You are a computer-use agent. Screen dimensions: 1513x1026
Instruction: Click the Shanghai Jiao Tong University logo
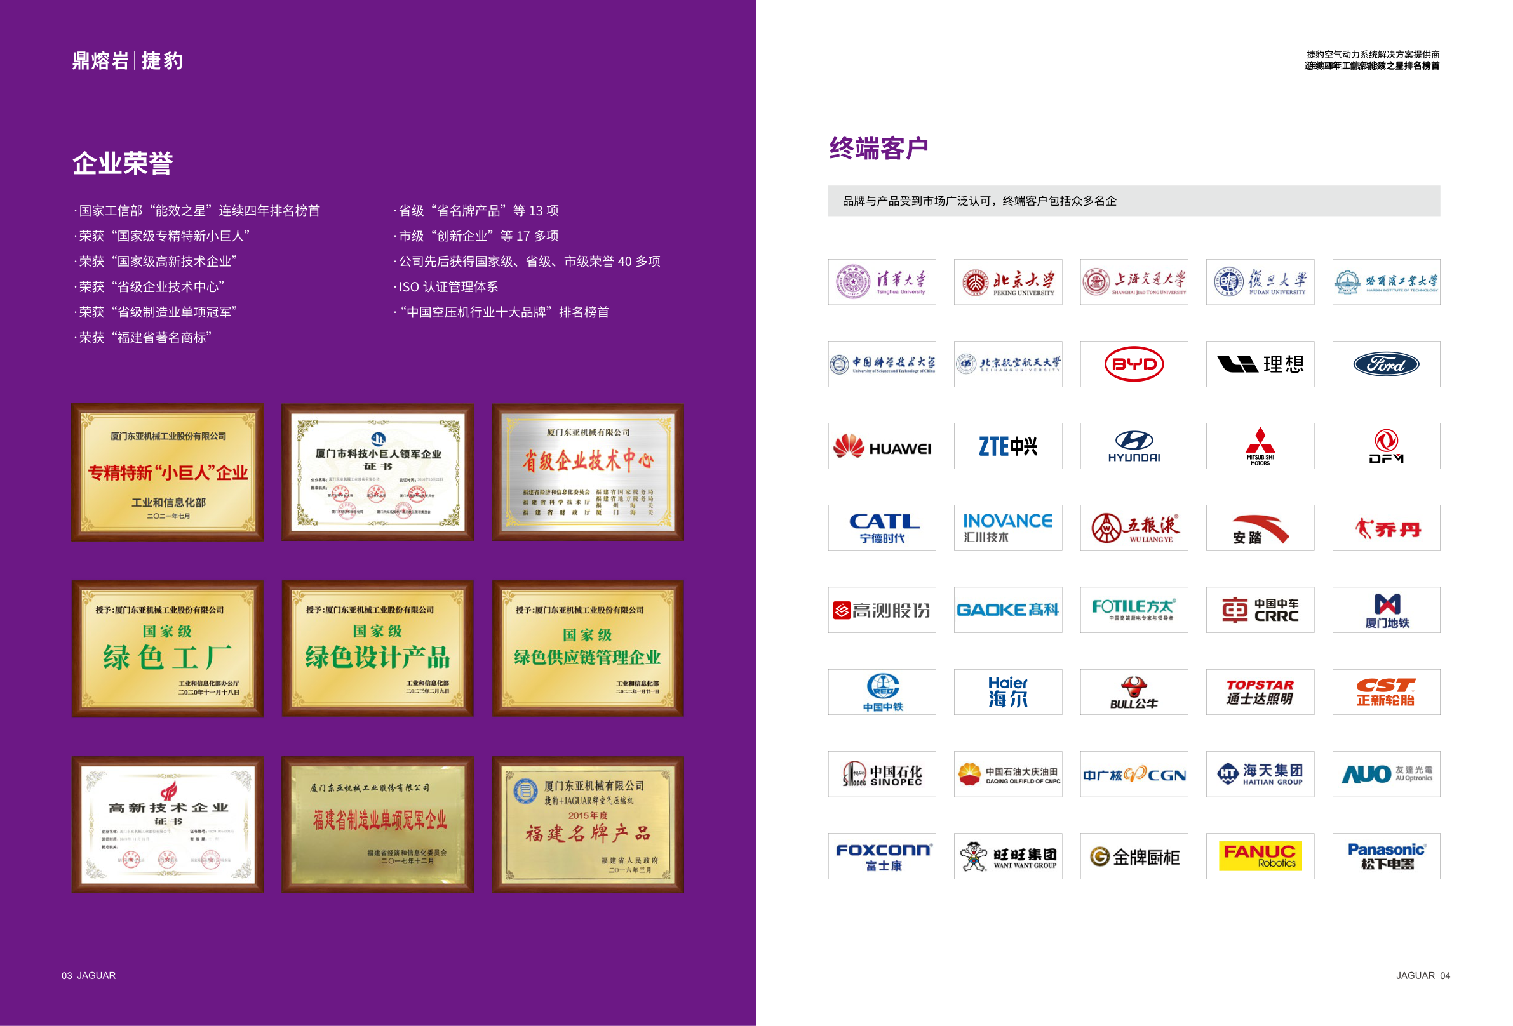(1134, 282)
